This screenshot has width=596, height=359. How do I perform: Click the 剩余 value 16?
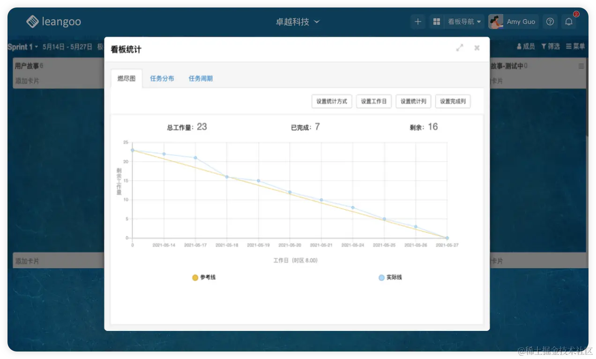click(x=433, y=126)
